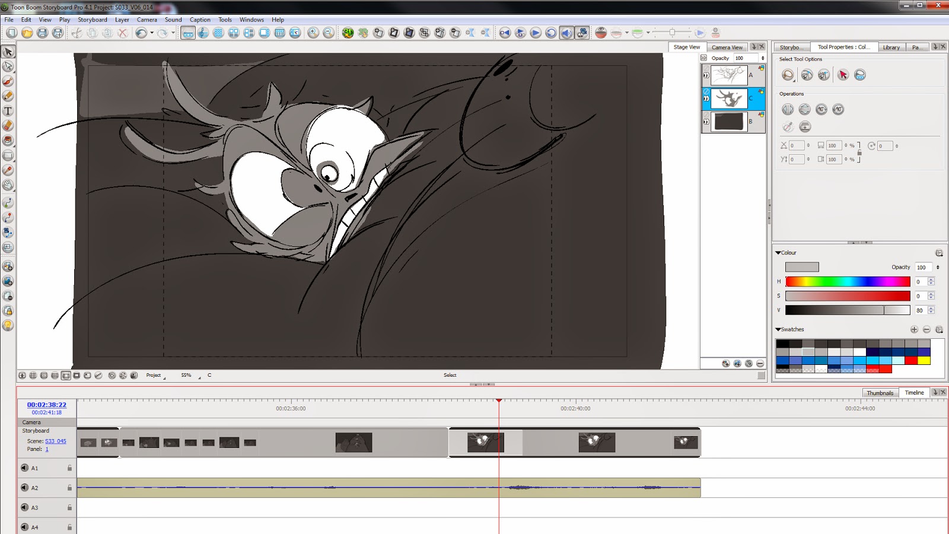Screen dimensions: 949x534
Task: Open the Caption menu
Action: click(x=200, y=20)
